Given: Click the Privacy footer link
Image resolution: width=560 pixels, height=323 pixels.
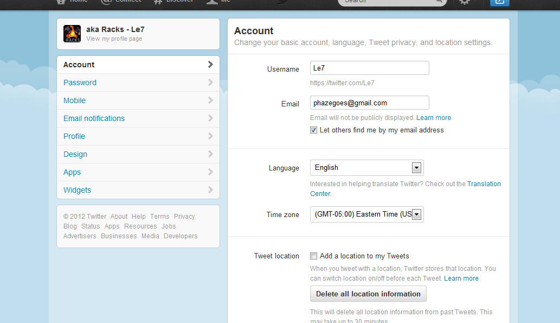Looking at the screenshot, I should coord(184,217).
